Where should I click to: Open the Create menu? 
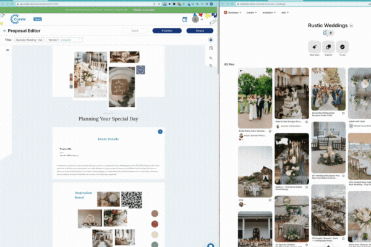254,12
